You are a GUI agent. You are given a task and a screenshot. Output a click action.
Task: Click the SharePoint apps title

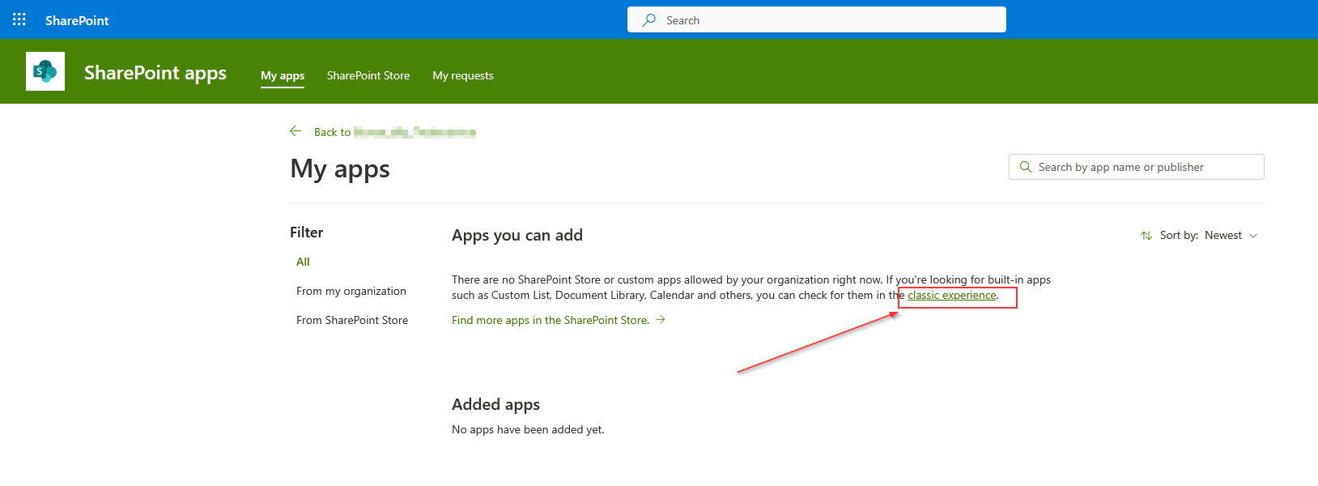click(x=155, y=73)
